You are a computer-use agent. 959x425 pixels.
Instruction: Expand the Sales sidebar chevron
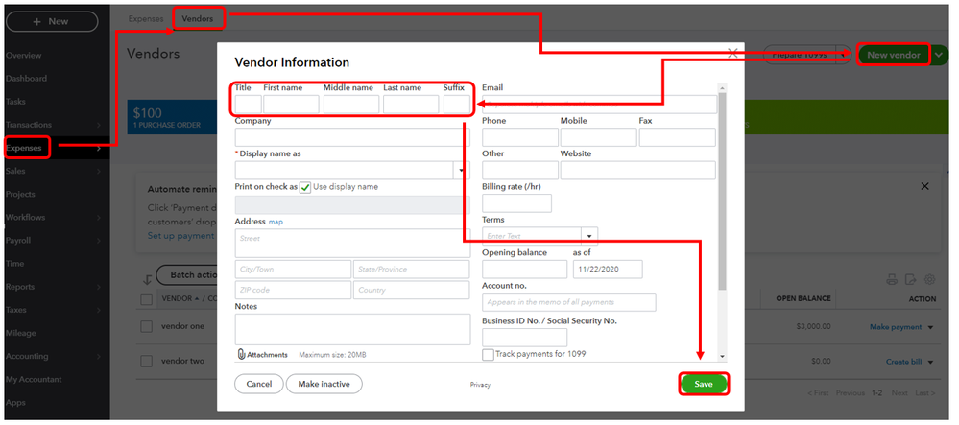tap(99, 171)
